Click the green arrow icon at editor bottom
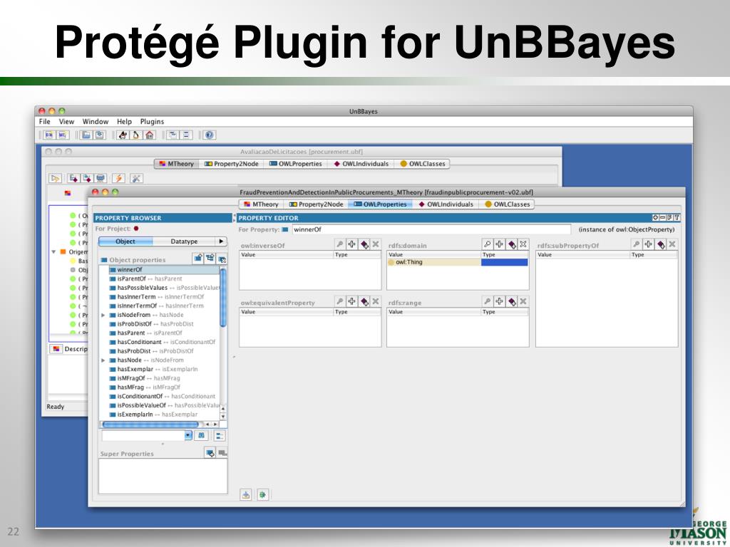 (x=262, y=494)
